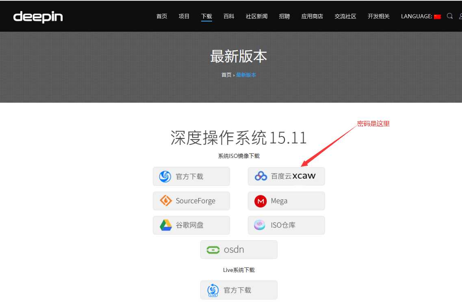Select the 下载 menu item
This screenshot has width=462, height=304.
click(206, 16)
